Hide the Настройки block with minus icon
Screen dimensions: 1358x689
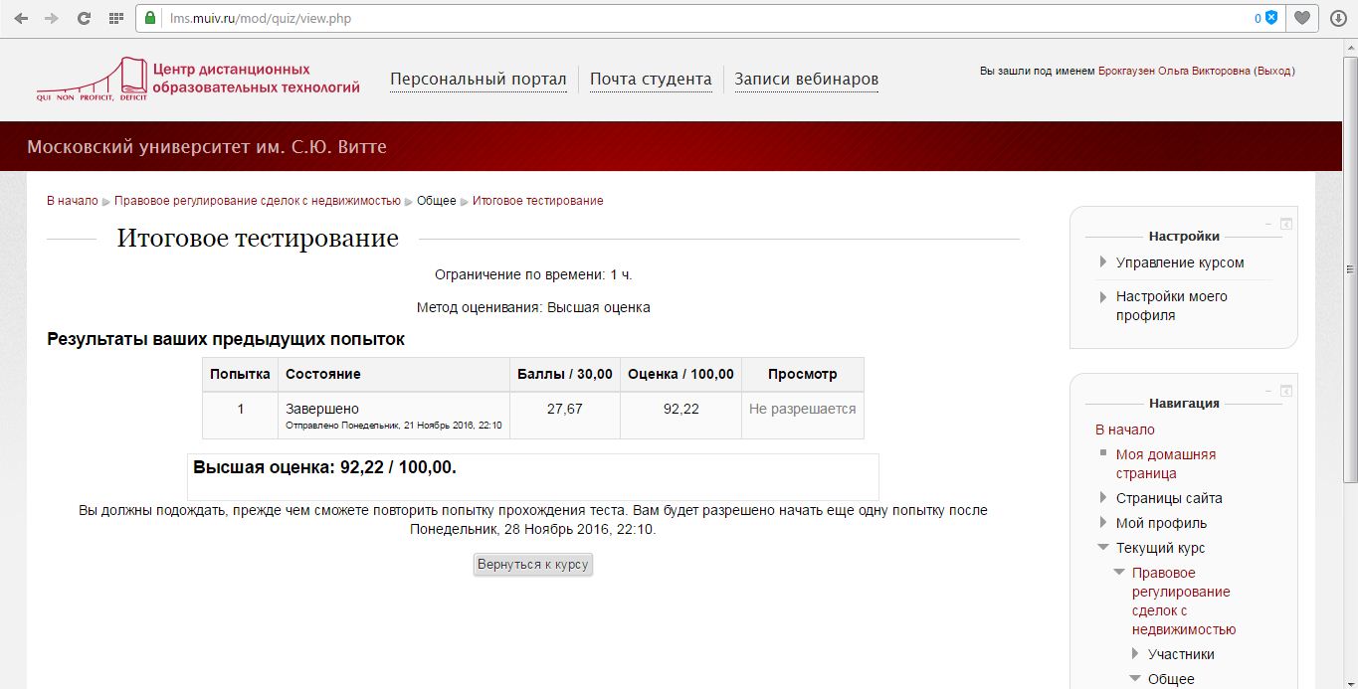coord(1267,224)
